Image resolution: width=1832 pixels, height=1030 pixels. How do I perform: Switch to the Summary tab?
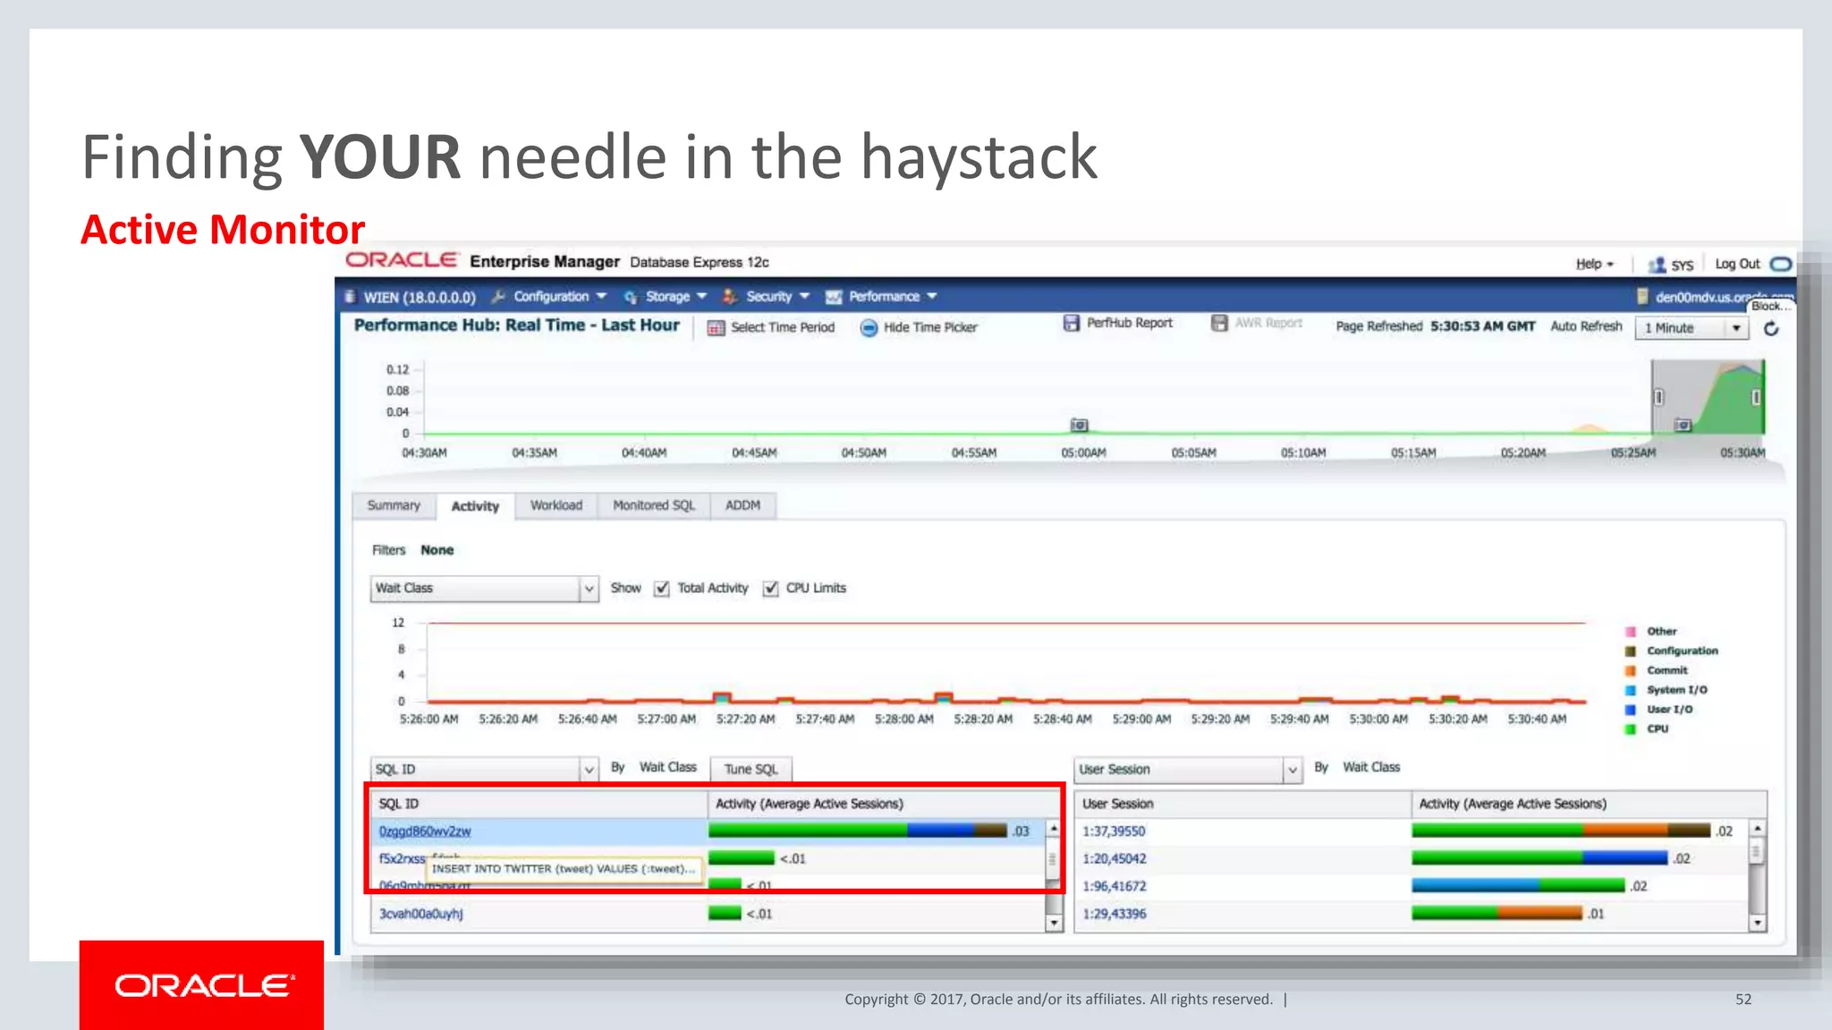[394, 505]
